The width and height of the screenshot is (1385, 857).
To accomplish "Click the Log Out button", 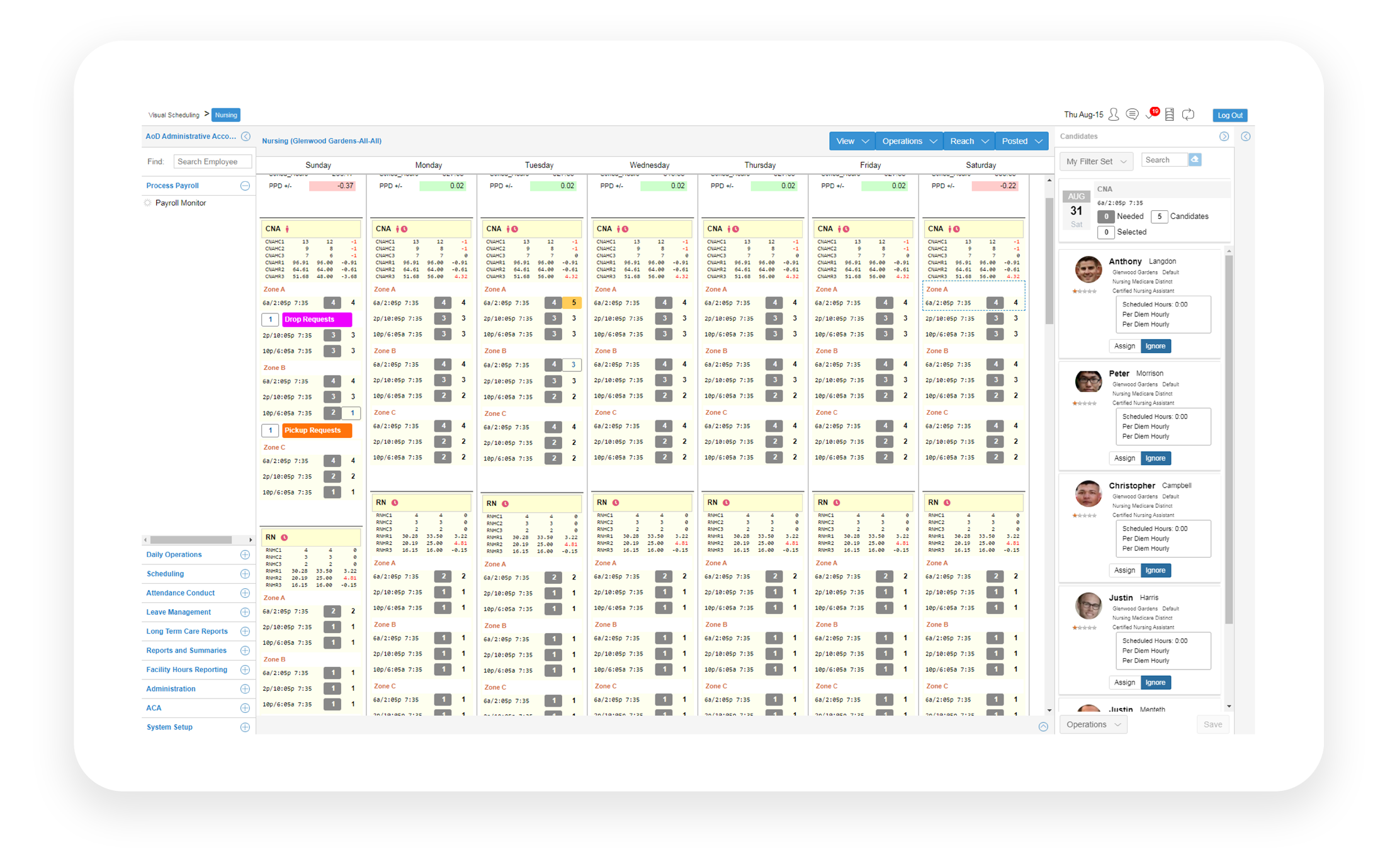I will coord(1230,115).
